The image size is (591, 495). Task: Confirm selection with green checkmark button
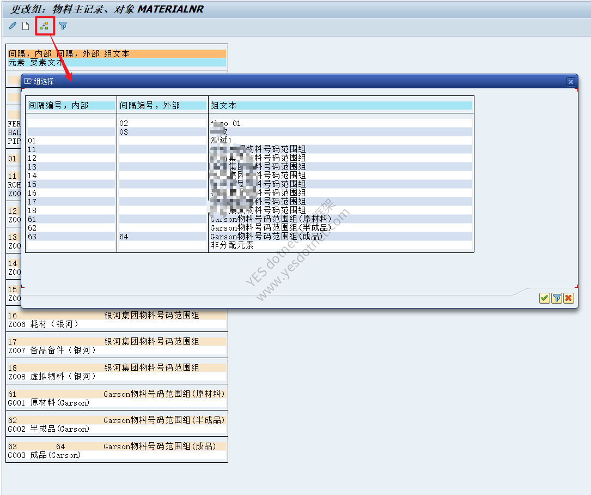[544, 298]
